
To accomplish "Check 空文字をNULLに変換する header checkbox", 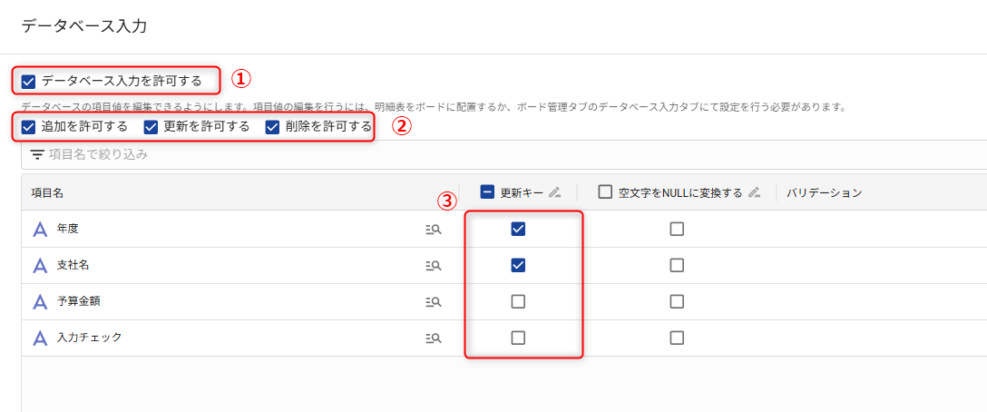I will (605, 192).
